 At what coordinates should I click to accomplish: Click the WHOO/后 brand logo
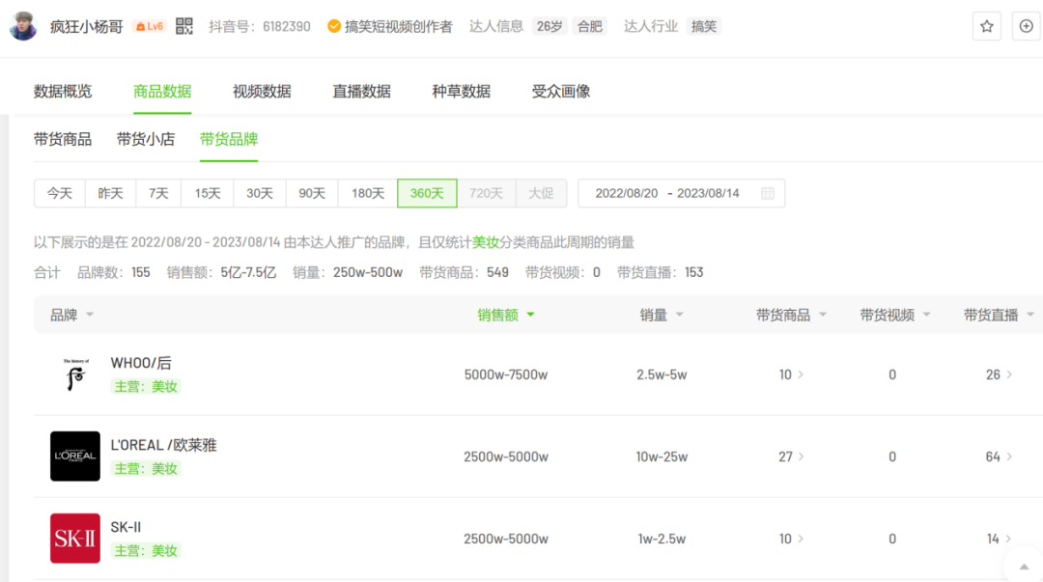[x=75, y=374]
